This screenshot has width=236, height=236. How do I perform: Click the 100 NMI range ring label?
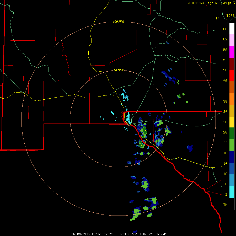pyautogui.click(x=119, y=22)
